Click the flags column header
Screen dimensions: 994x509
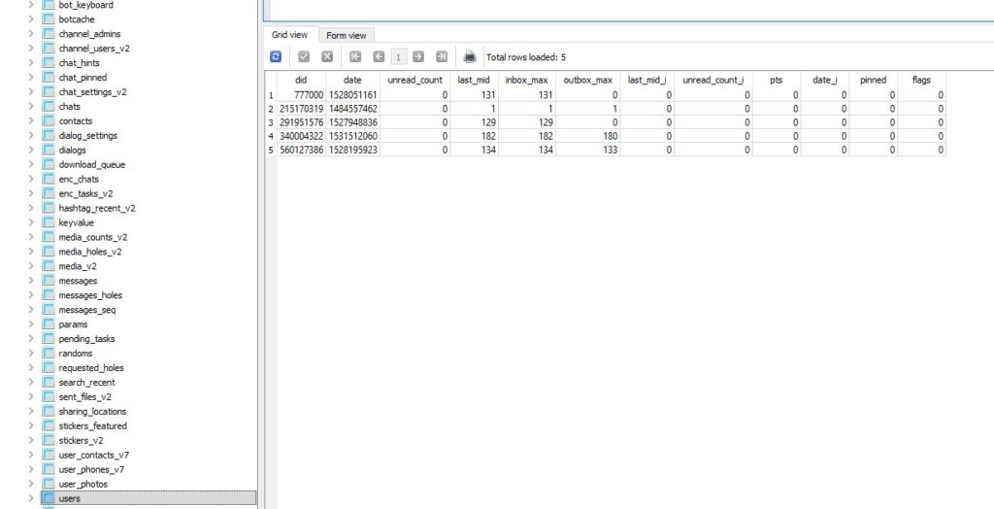tap(921, 80)
